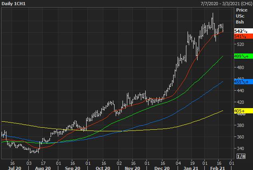Image resolution: width=253 pixels, height=170 pixels.
Task: Click the Oct 20 month label
Action: [x=103, y=168]
